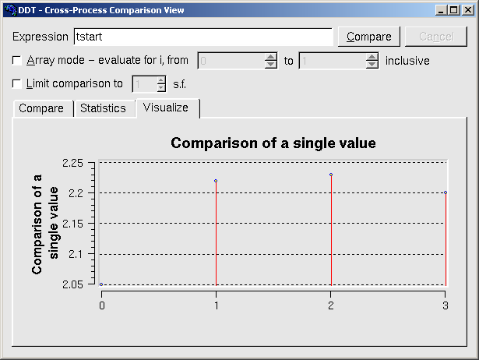This screenshot has width=479, height=360.
Task: Enable the Array mode checkbox
Action: click(17, 60)
